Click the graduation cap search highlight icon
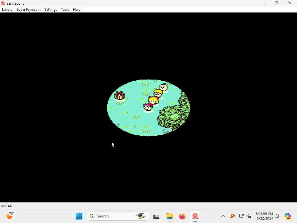The height and width of the screenshot is (223, 297). click(x=141, y=216)
